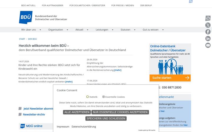Click the small BDÜ icon next to MDÜ online

pyautogui.click(x=23, y=126)
